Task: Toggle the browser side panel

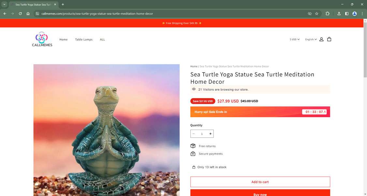Action: [347, 14]
